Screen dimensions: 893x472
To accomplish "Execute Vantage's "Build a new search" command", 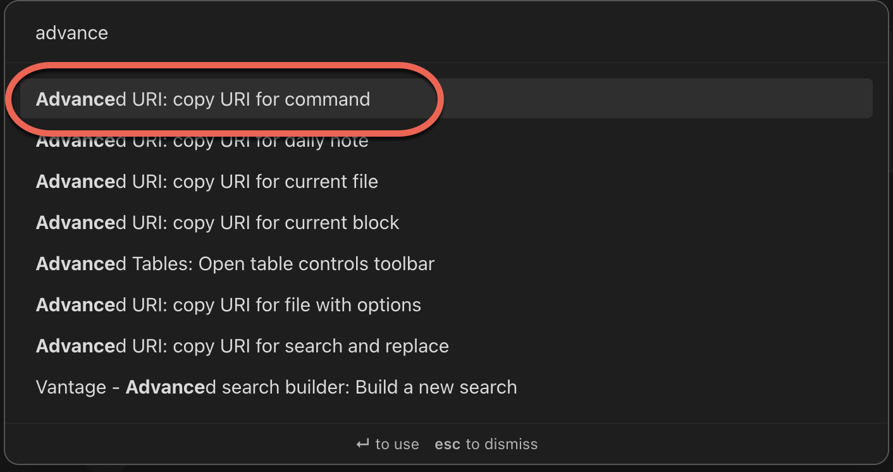I will pyautogui.click(x=276, y=387).
